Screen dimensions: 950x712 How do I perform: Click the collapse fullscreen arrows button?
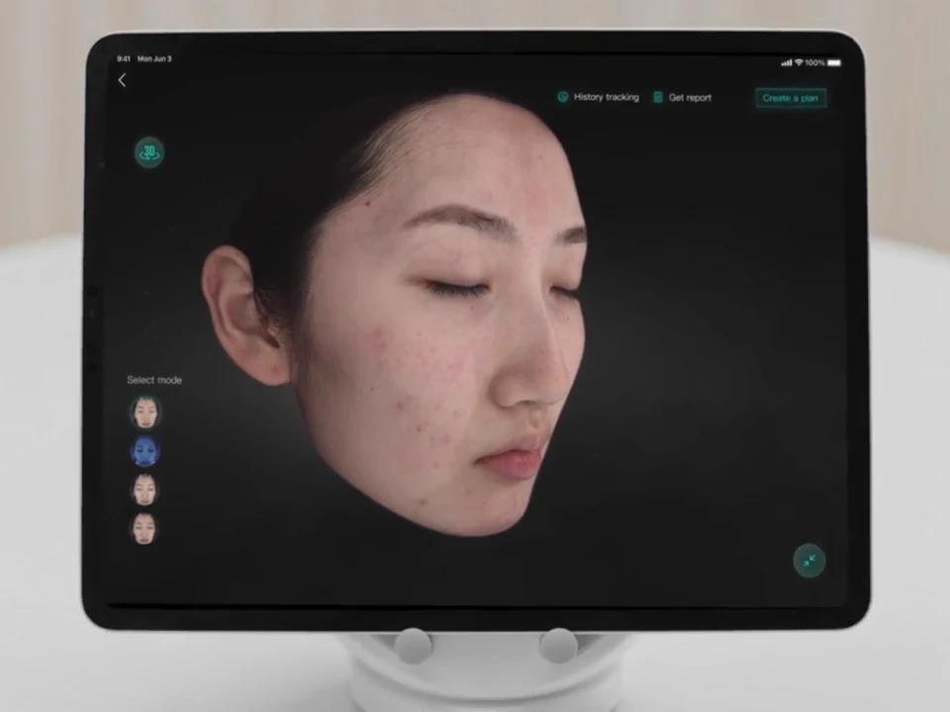coord(808,561)
